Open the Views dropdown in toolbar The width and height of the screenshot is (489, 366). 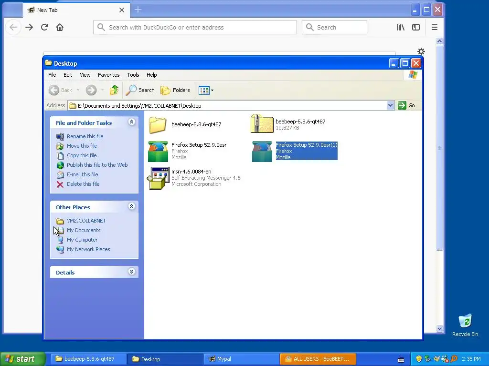(x=206, y=90)
